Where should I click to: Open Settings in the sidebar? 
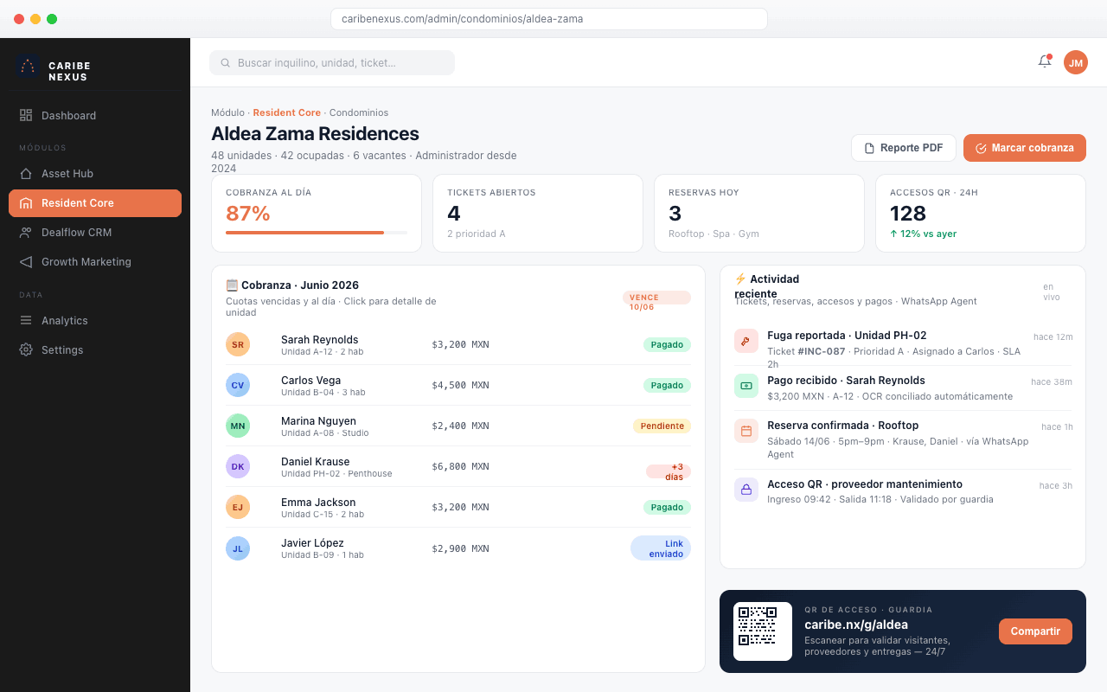pyautogui.click(x=95, y=350)
